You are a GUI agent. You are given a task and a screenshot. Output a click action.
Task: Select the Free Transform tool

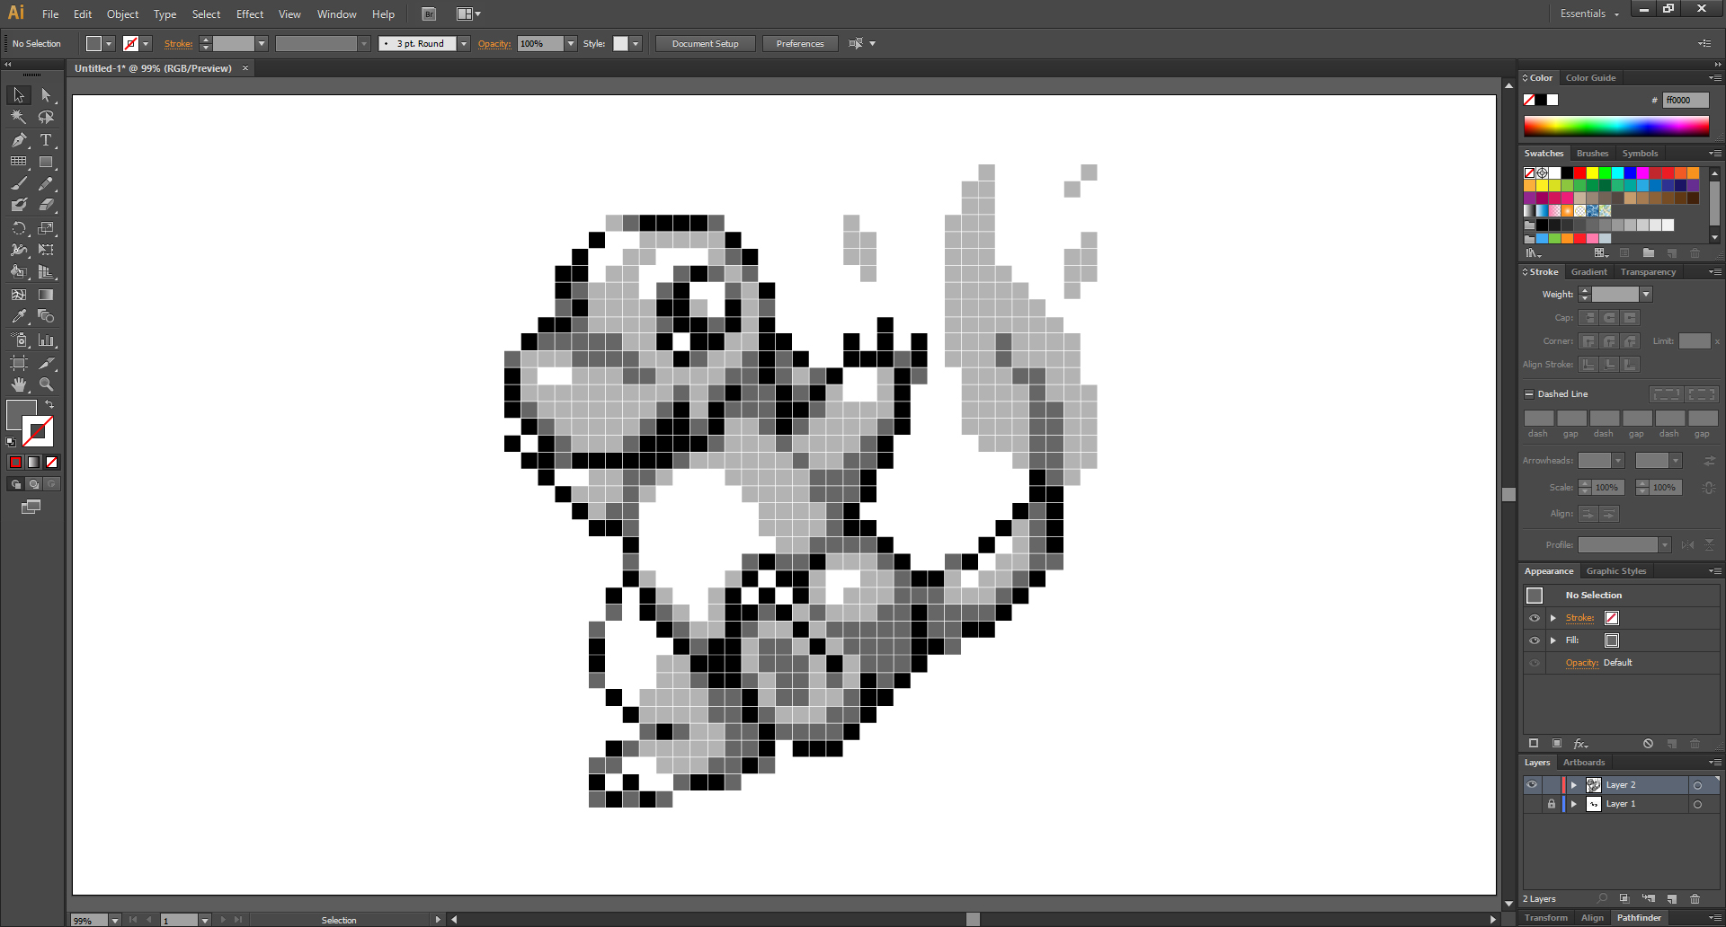click(46, 250)
